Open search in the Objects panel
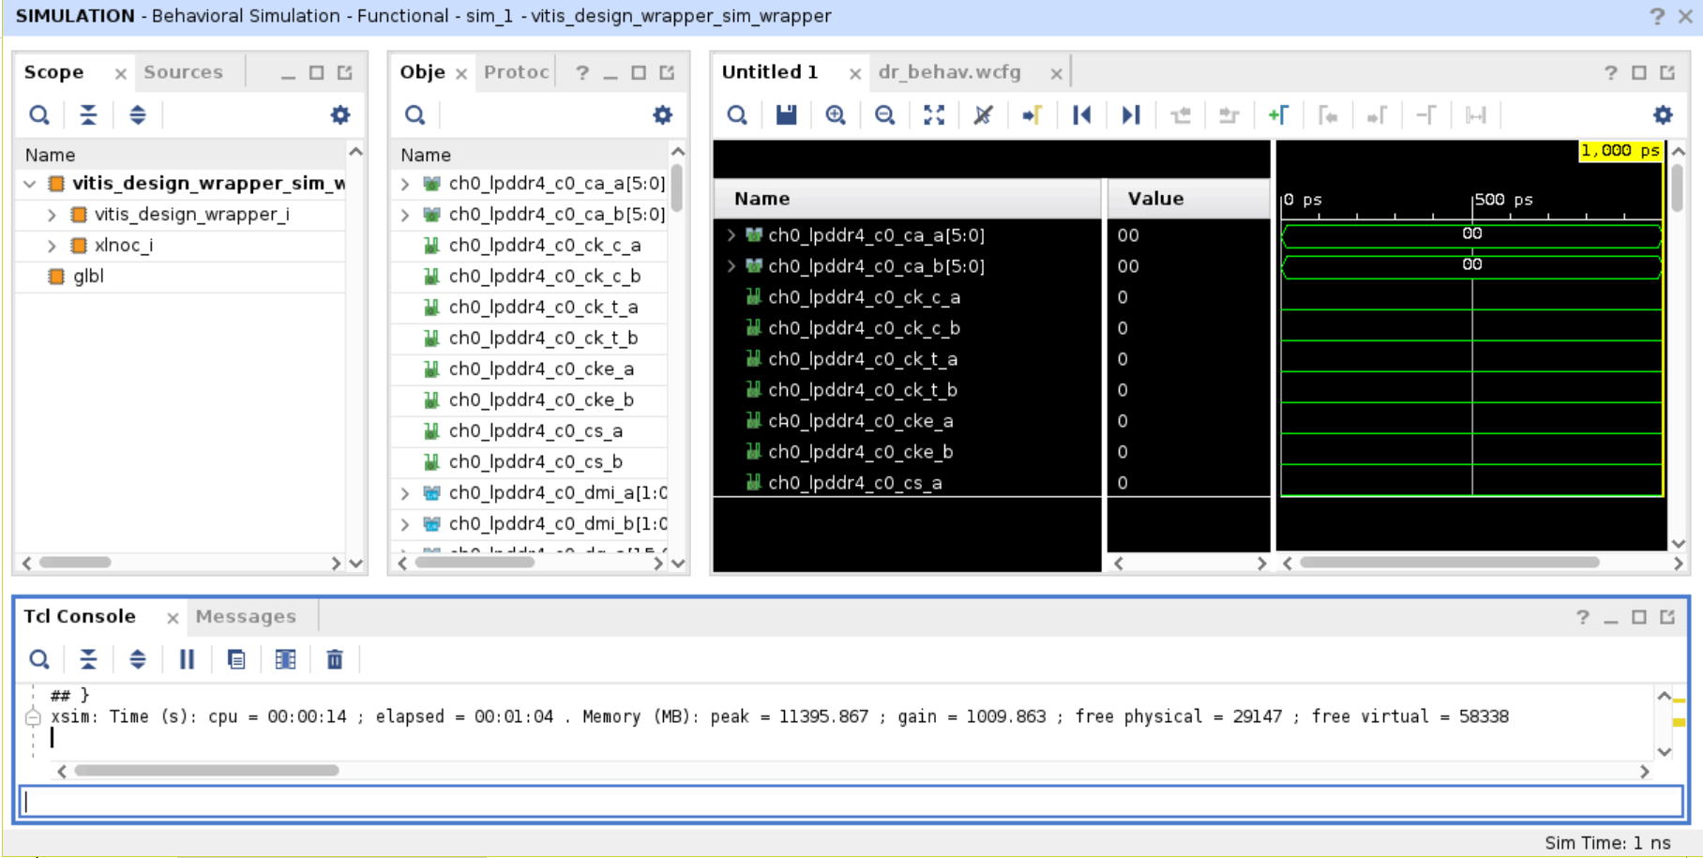The height and width of the screenshot is (858, 1703). 414,114
